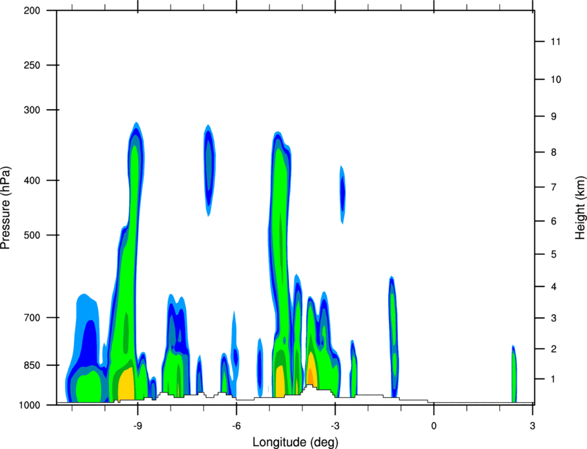Click the -3 longitude tick label
Screen dimensions: 587x449
pos(335,426)
